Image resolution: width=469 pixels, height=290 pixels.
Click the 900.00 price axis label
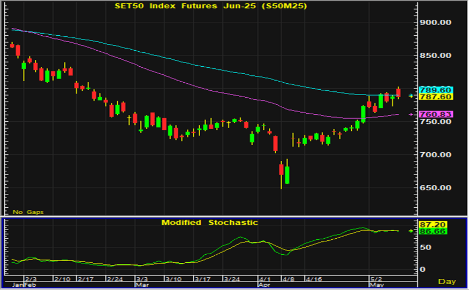coord(437,22)
